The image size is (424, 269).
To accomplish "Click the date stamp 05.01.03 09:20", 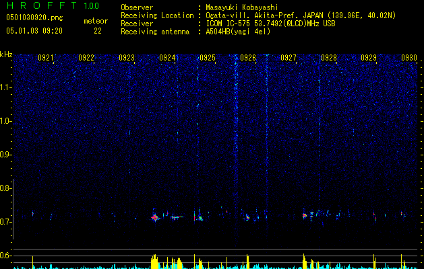I will 34,31.
